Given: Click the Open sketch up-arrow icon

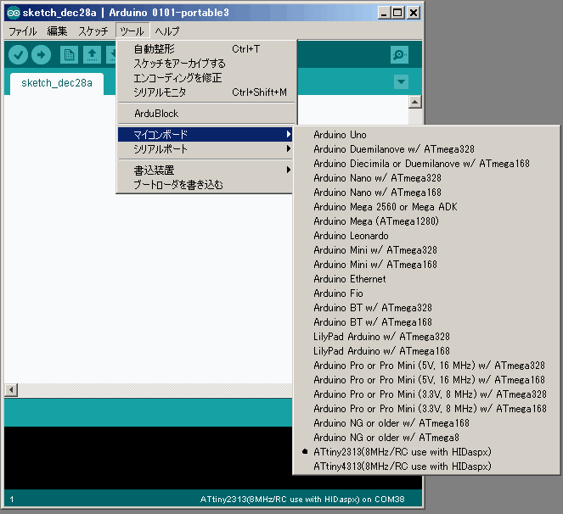Looking at the screenshot, I should [x=92, y=55].
